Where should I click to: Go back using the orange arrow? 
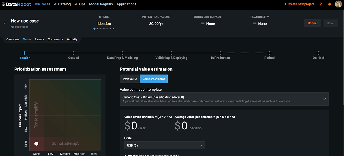(5, 23)
